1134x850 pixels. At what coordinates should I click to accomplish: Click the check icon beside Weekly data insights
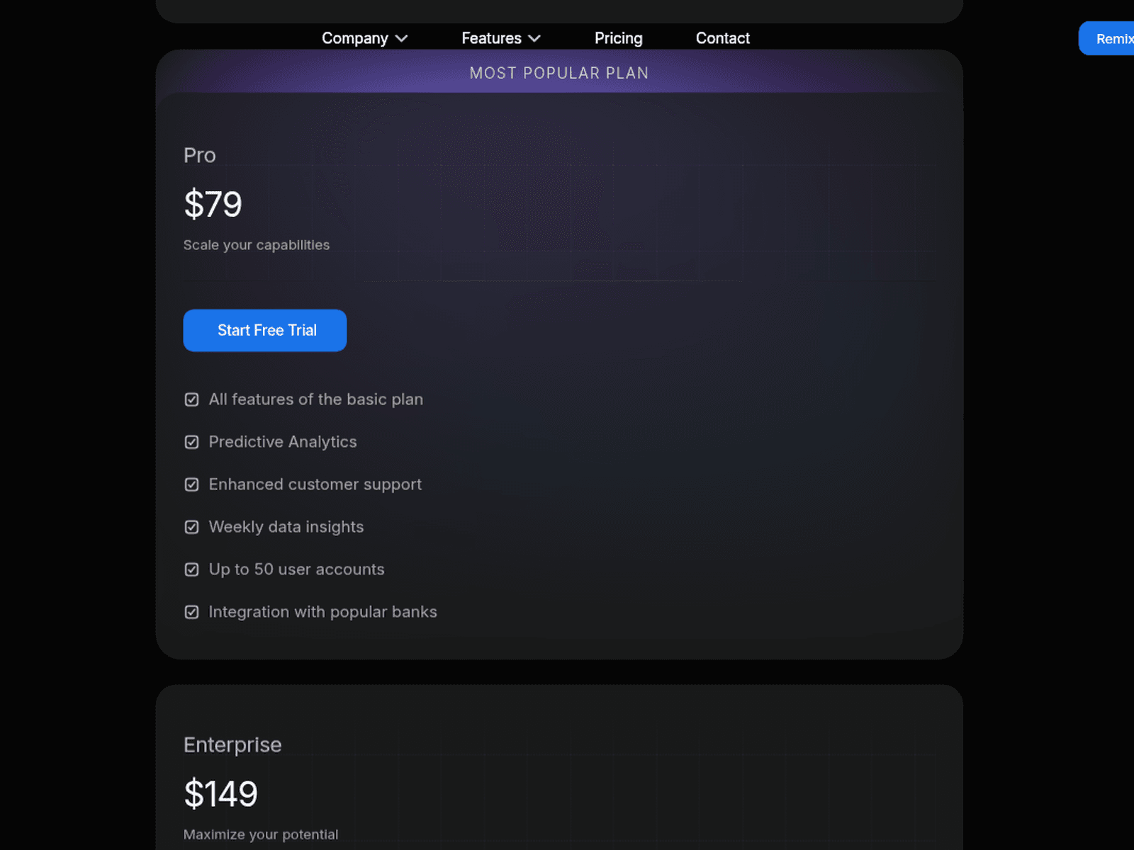click(191, 527)
